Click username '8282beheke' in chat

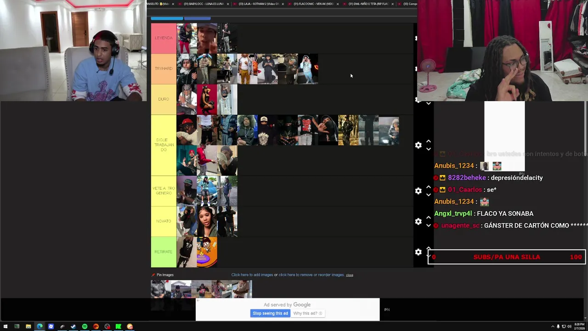click(x=467, y=178)
